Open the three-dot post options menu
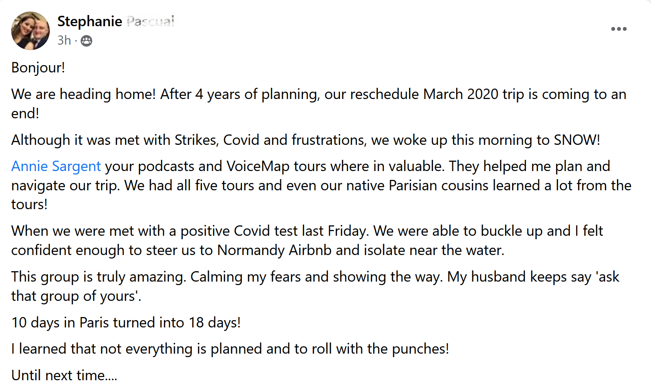 (x=619, y=29)
